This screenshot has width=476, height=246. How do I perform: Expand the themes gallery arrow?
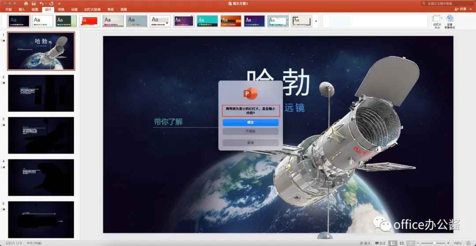click(316, 21)
